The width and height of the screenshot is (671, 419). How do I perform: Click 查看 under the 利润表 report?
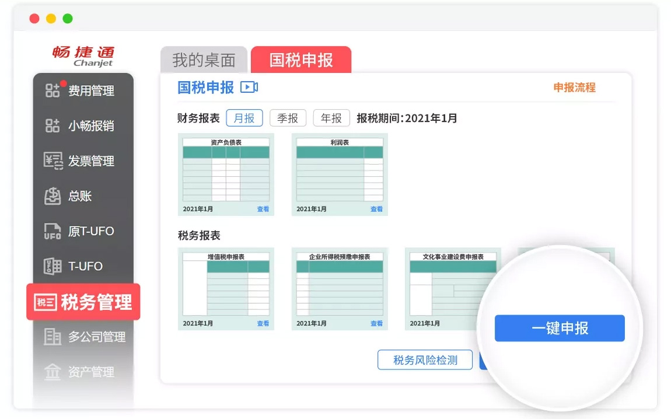click(376, 209)
